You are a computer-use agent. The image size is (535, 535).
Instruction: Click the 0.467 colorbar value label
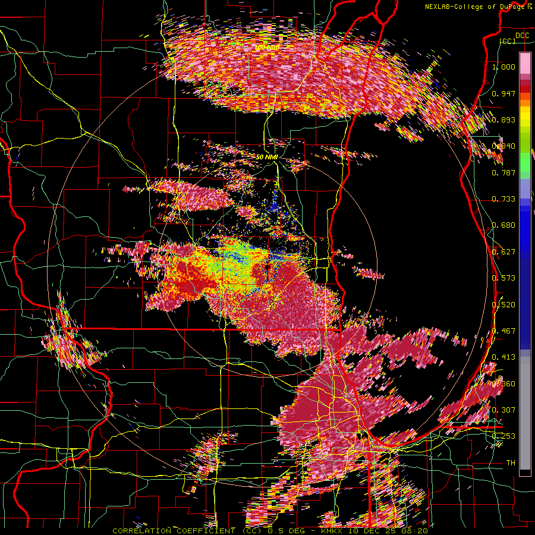[x=503, y=331]
